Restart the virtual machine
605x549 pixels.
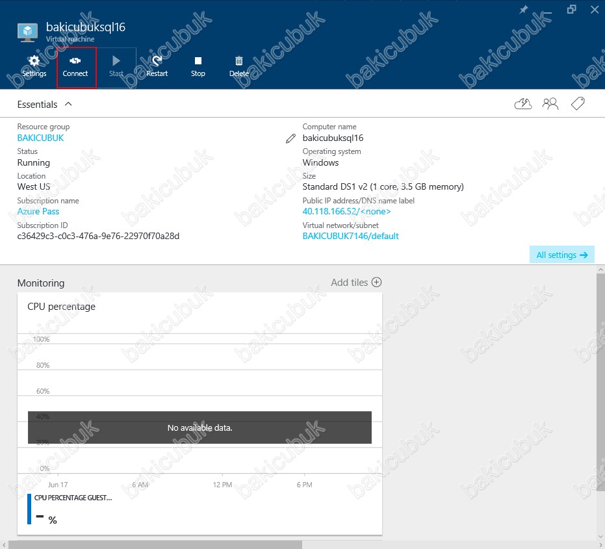point(157,66)
